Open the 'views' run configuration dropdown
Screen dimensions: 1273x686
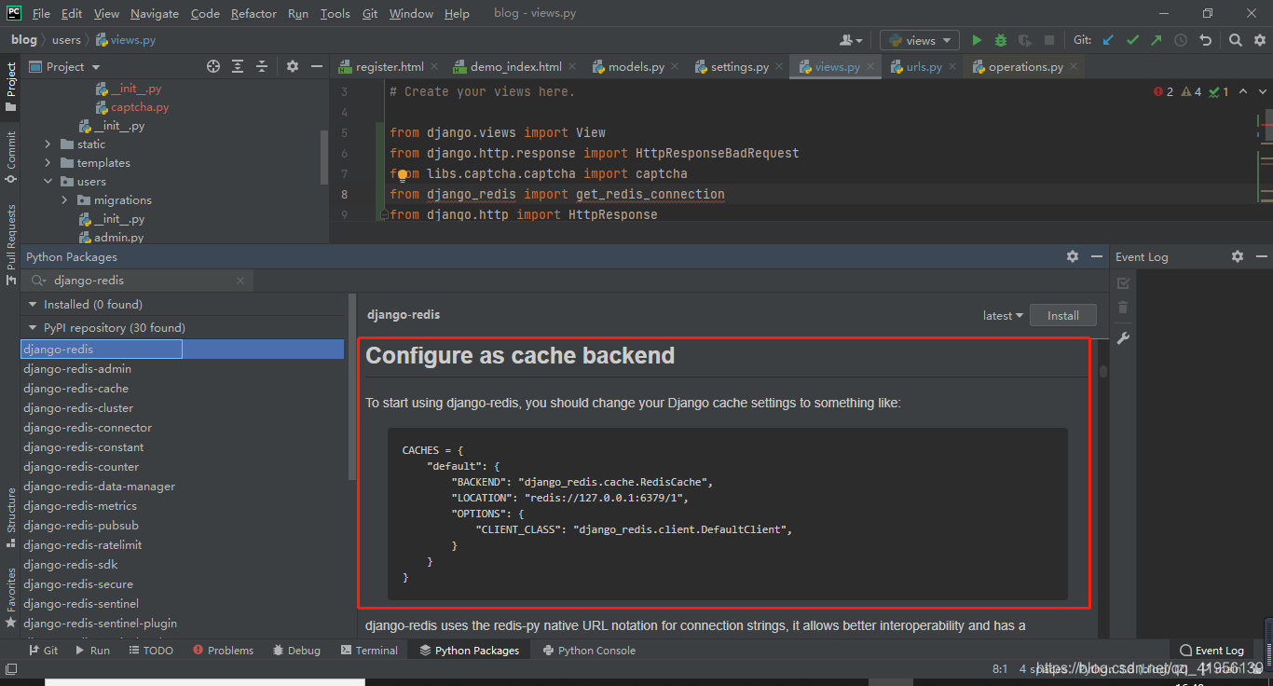click(920, 40)
